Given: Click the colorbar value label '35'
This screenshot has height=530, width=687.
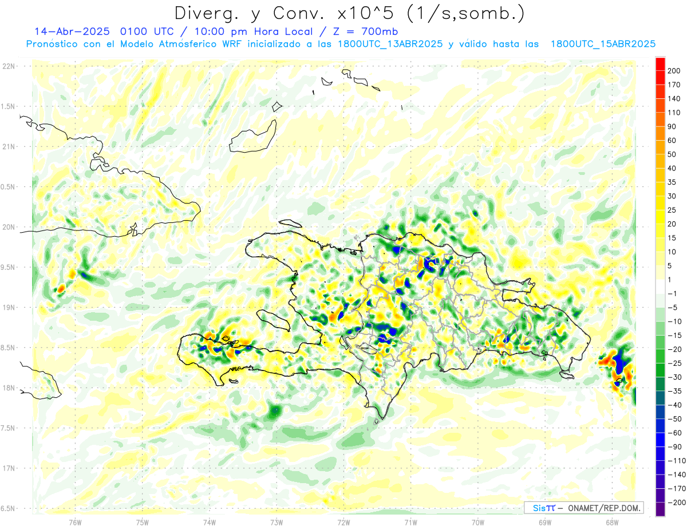Looking at the screenshot, I should (672, 182).
